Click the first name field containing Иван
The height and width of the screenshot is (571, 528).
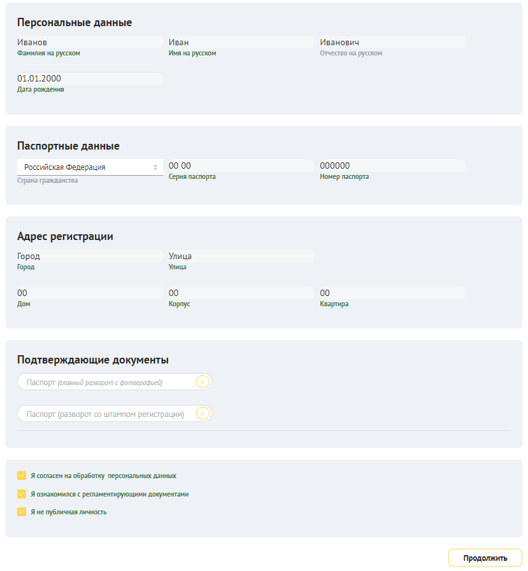241,43
